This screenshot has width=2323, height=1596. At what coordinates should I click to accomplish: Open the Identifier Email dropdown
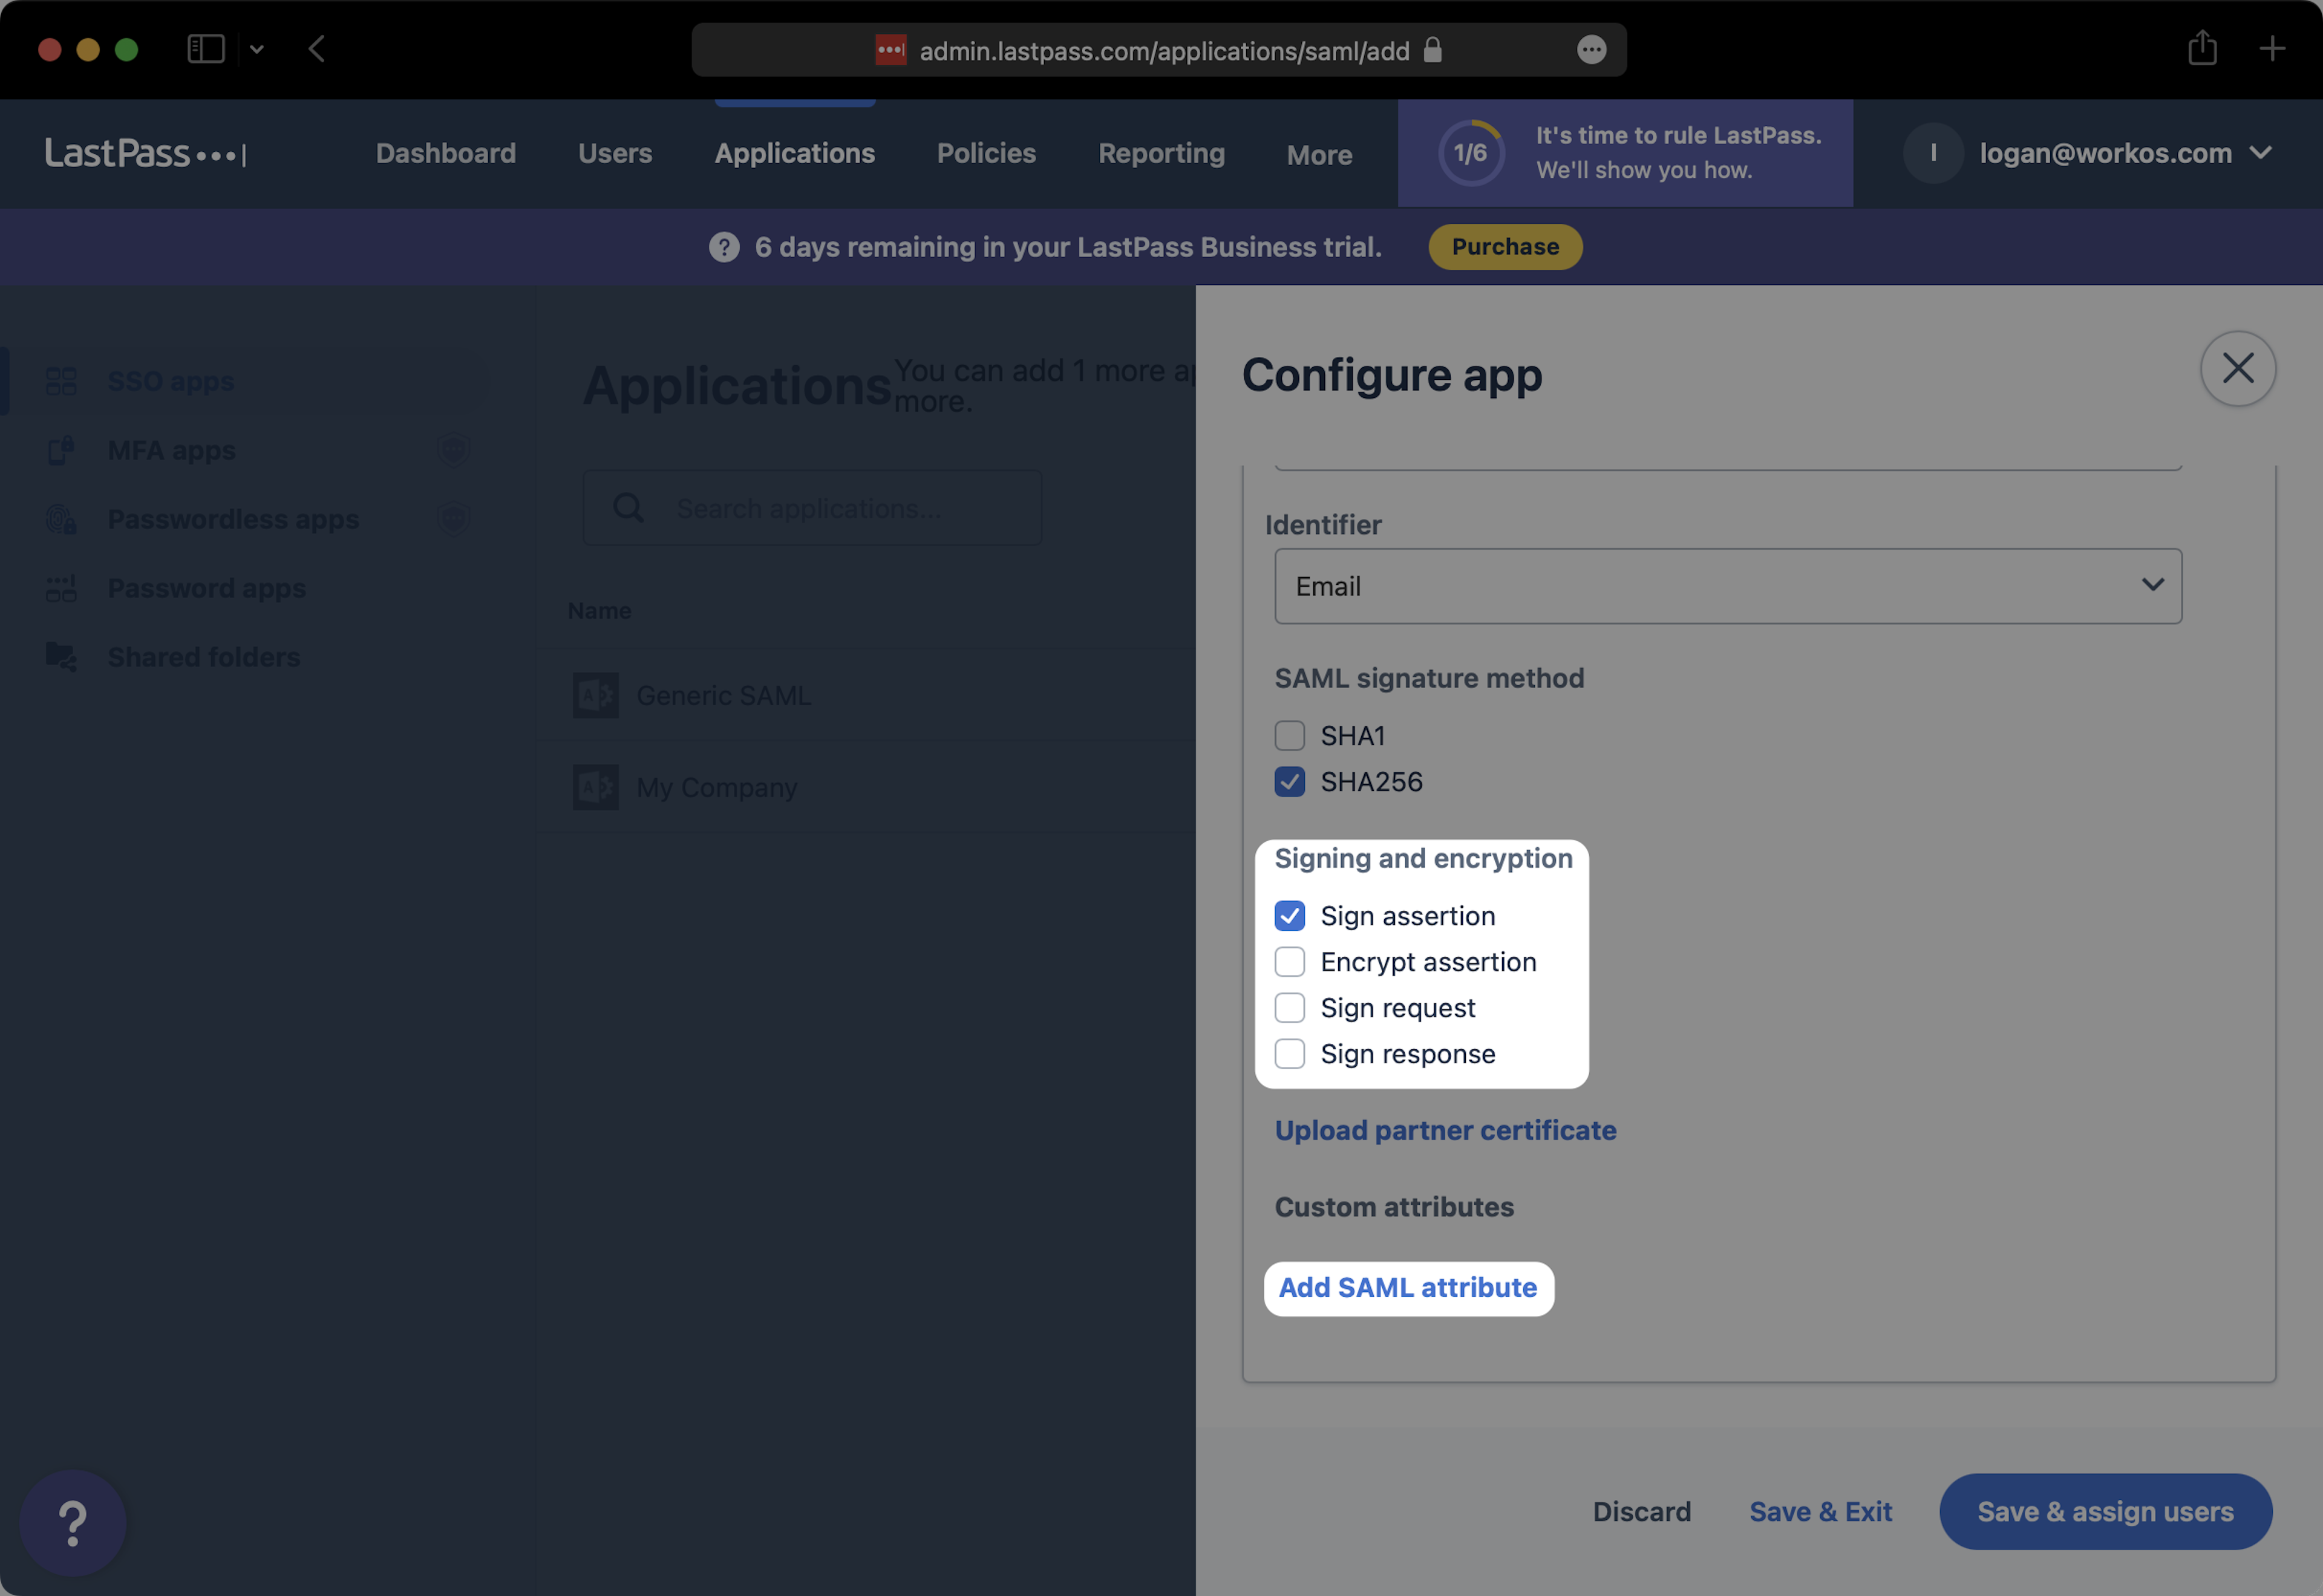pos(1727,586)
